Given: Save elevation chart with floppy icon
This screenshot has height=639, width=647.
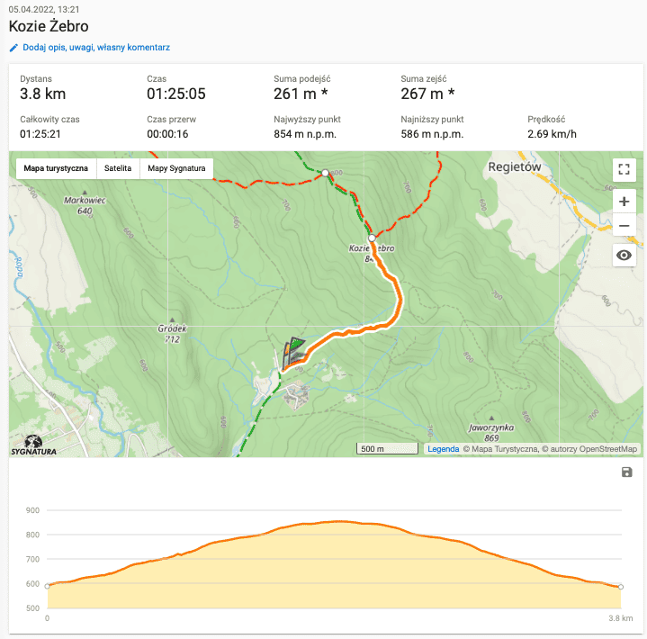Looking at the screenshot, I should (x=627, y=472).
